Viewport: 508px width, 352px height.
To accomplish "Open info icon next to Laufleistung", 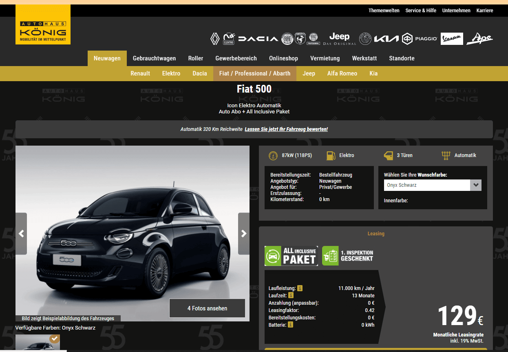I will (300, 288).
